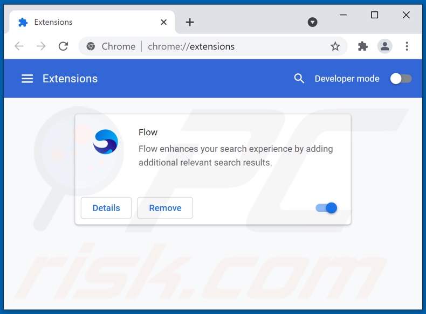Close the Chrome window
The image size is (426, 314).
coord(406,15)
